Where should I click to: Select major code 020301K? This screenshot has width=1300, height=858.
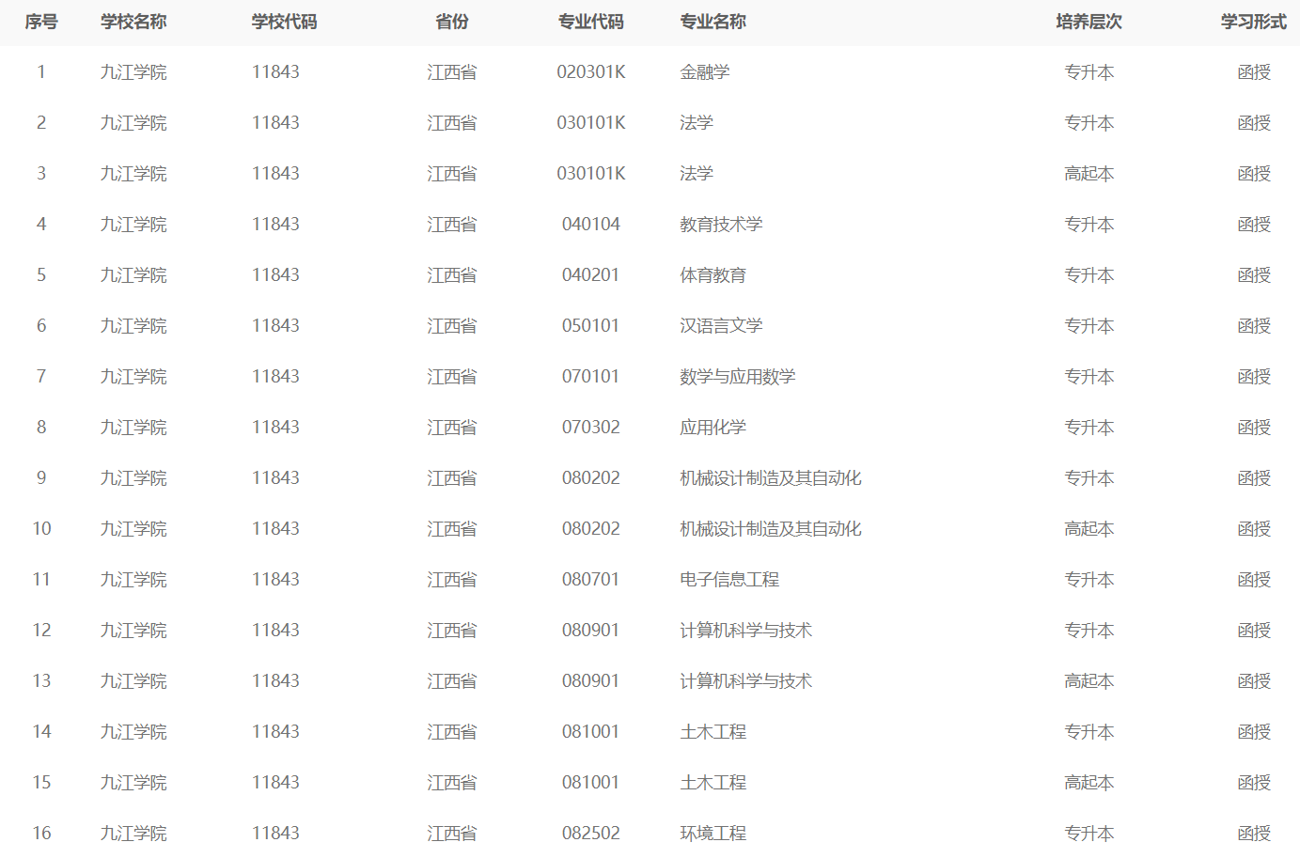coord(591,72)
